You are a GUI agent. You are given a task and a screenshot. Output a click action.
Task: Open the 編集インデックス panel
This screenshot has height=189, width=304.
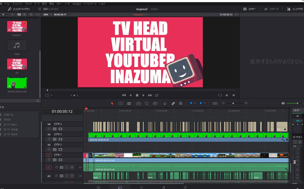pos(48,9)
